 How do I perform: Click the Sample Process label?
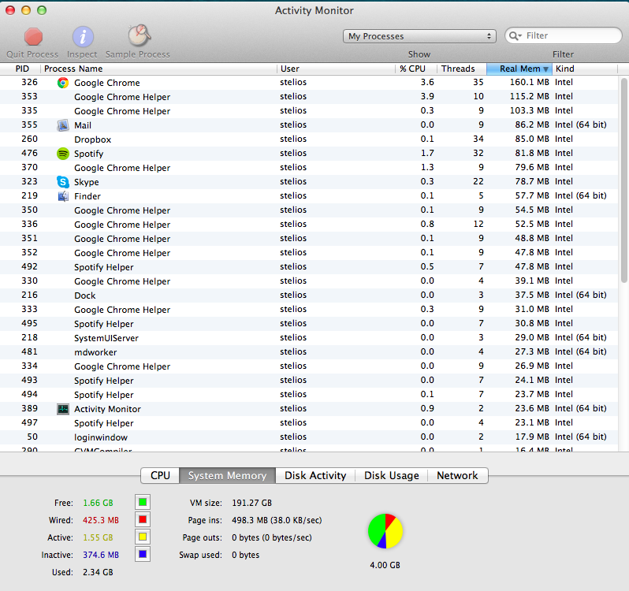(x=138, y=54)
